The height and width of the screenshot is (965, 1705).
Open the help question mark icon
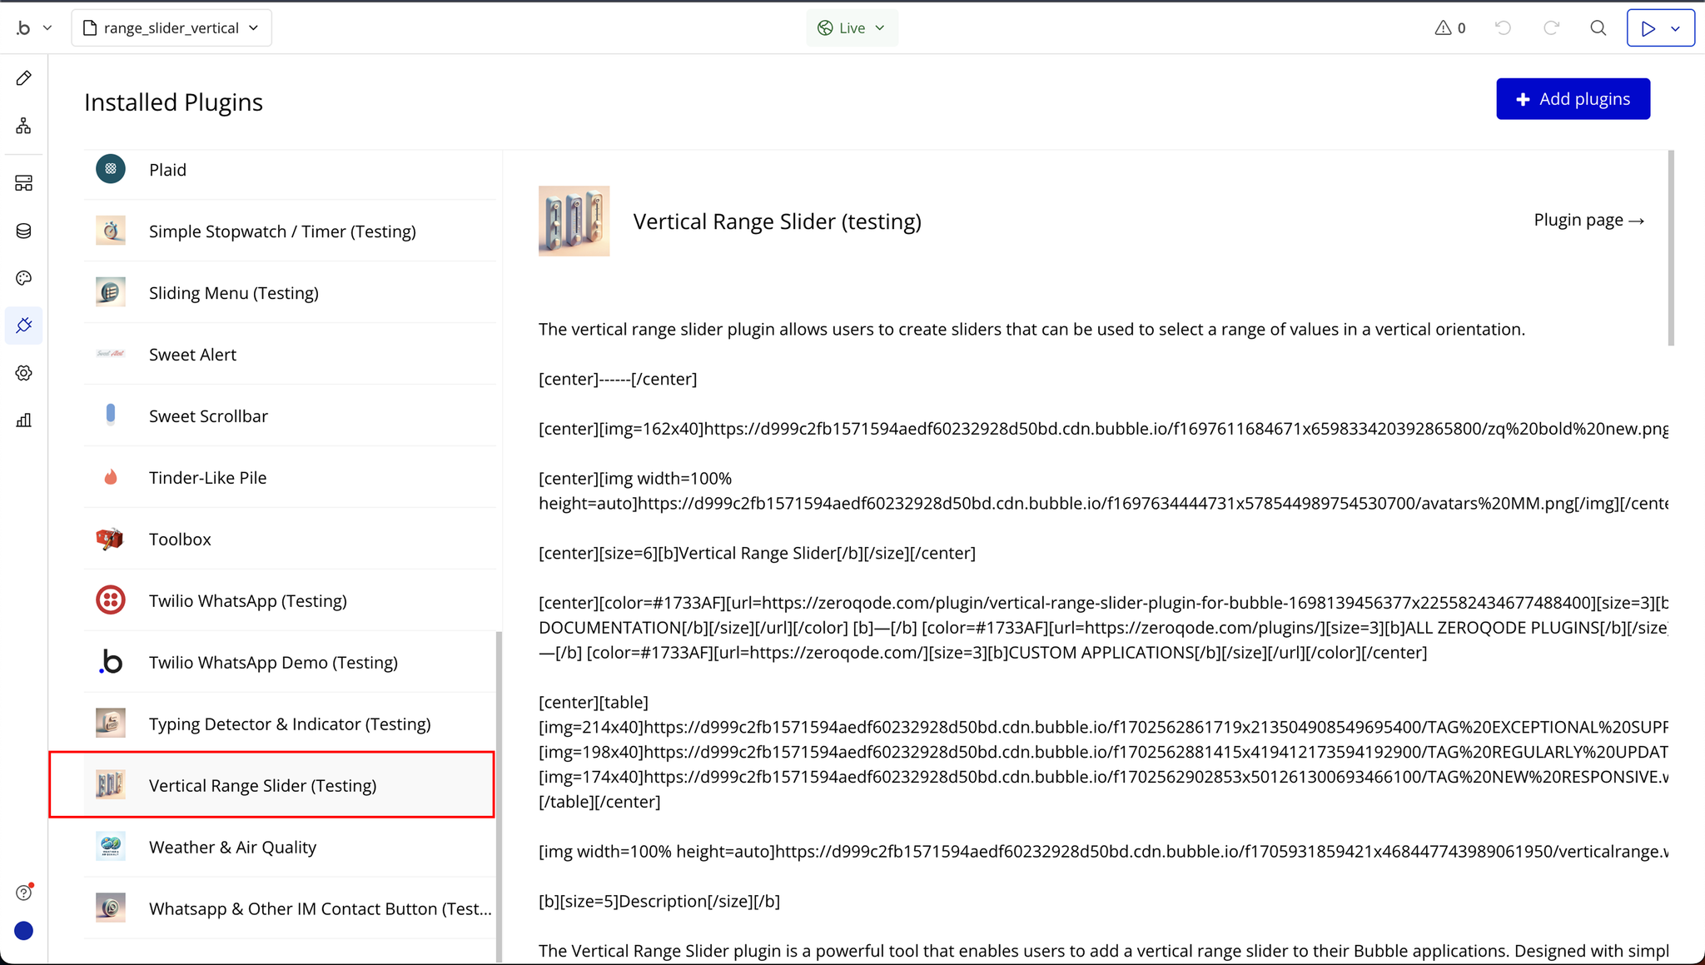click(23, 893)
